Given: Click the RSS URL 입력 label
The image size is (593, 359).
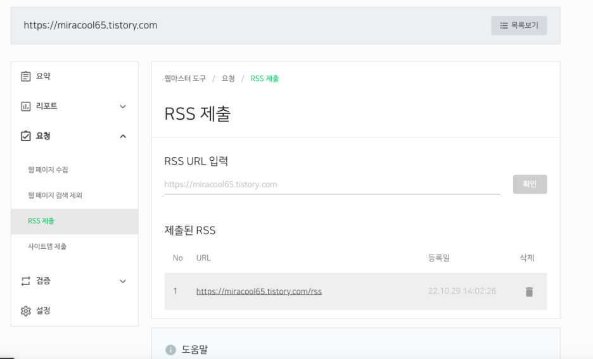Looking at the screenshot, I should click(x=196, y=161).
